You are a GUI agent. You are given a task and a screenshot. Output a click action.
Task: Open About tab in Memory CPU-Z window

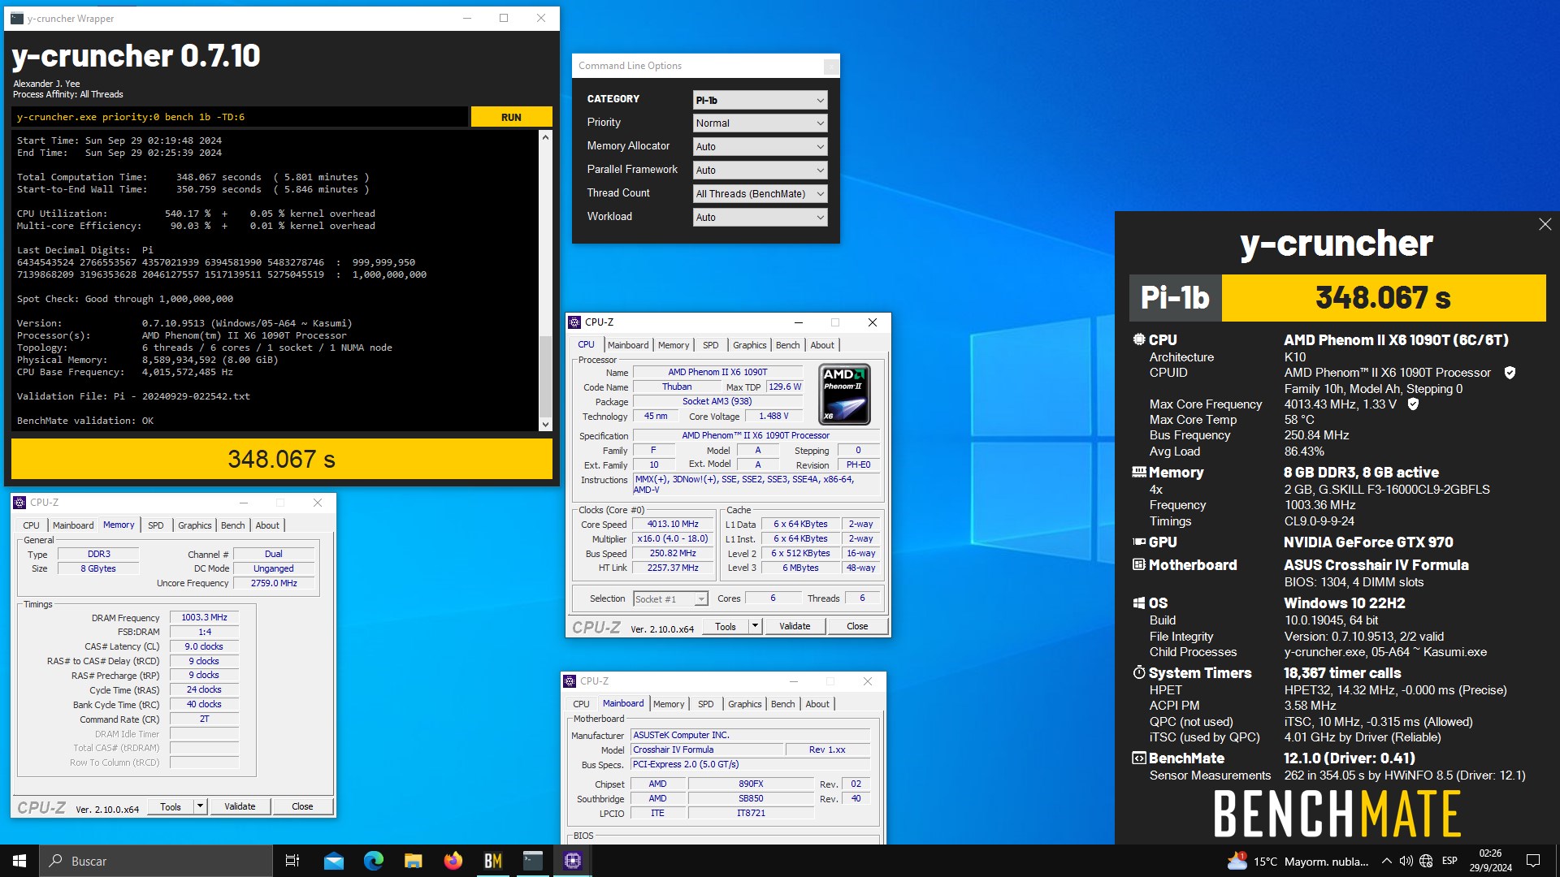(x=267, y=525)
